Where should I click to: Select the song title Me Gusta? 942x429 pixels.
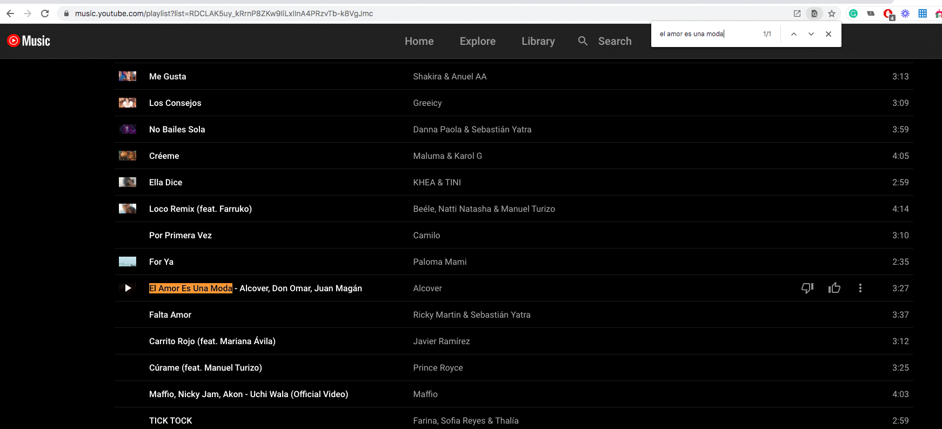(x=168, y=77)
